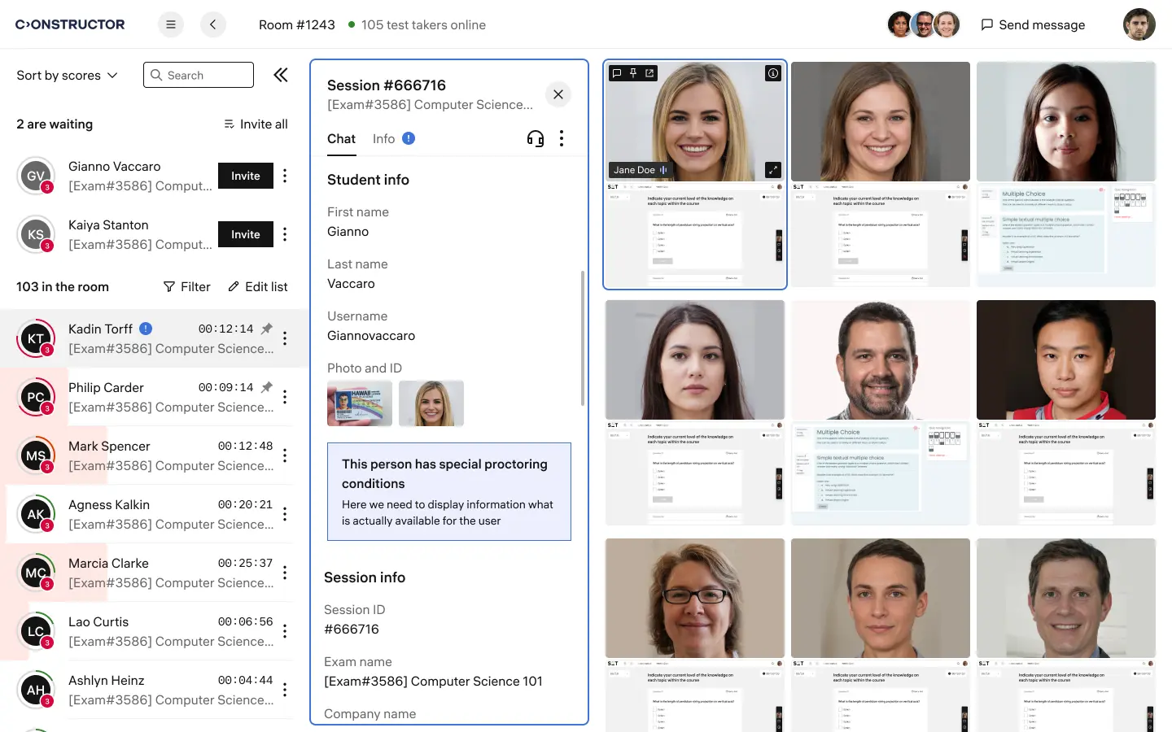Image resolution: width=1172 pixels, height=732 pixels.
Task: Click the headset support icon in session panel
Action: (535, 139)
